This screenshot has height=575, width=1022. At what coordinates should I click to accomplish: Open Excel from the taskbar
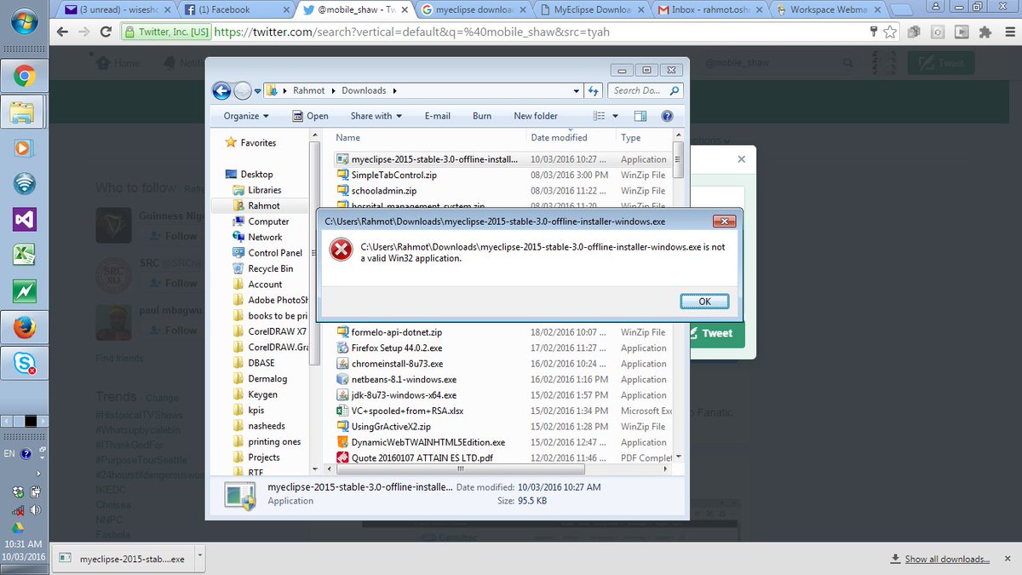coord(24,255)
